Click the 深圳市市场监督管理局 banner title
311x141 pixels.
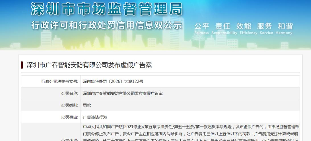[106, 9]
